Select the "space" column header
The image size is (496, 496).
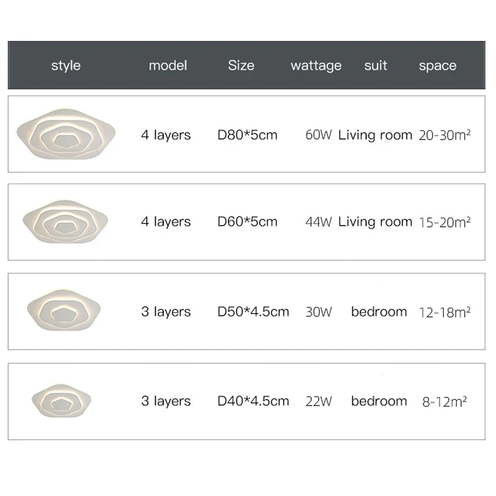[438, 66]
